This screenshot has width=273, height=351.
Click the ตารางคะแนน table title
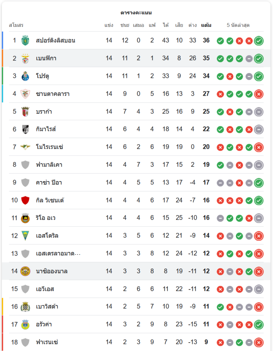click(136, 13)
